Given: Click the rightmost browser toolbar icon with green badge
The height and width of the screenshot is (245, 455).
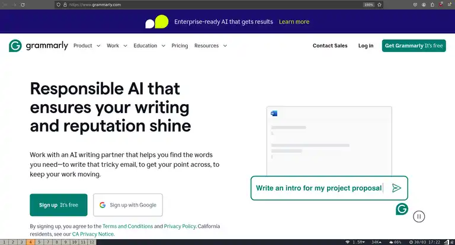Looking at the screenshot, I should (x=450, y=4).
